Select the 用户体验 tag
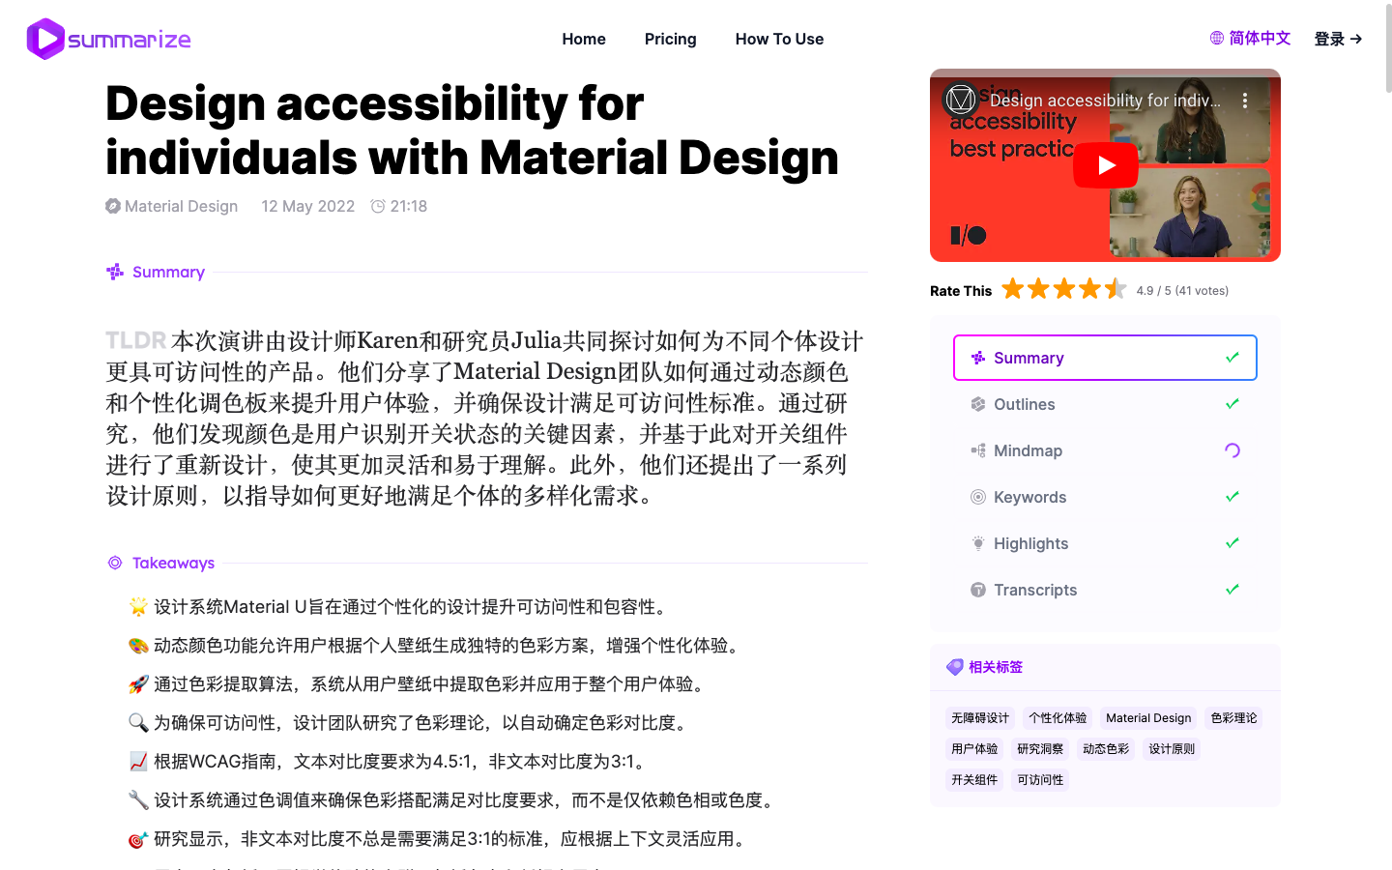 click(x=974, y=749)
